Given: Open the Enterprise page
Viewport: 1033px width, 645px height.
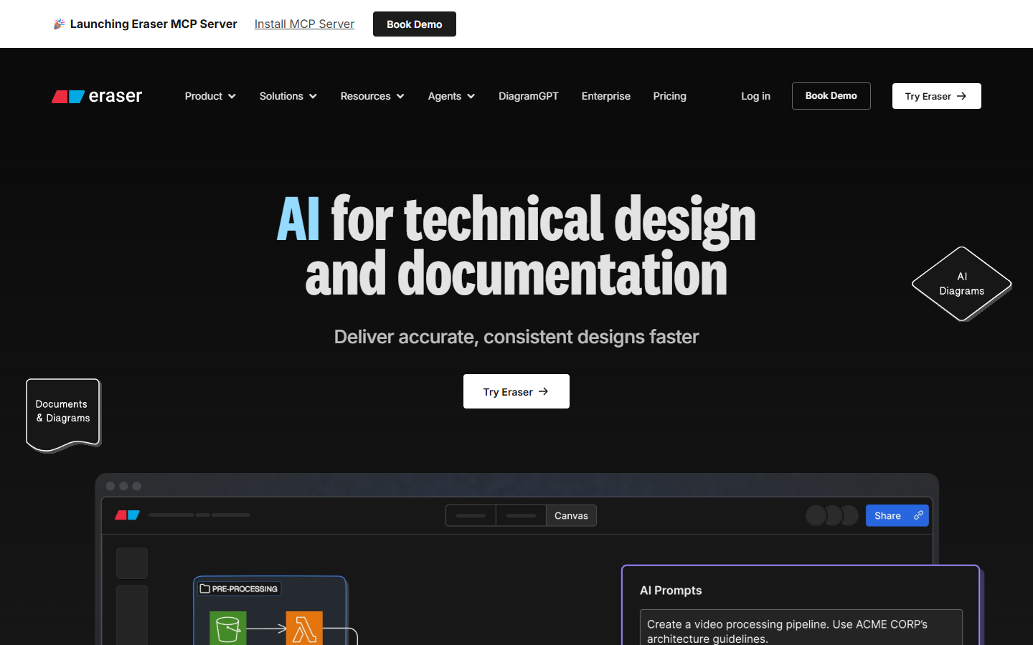Looking at the screenshot, I should (606, 96).
